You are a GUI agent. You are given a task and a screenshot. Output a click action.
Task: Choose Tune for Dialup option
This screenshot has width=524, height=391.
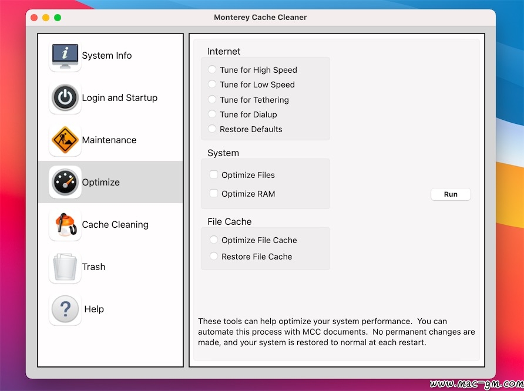click(x=212, y=114)
